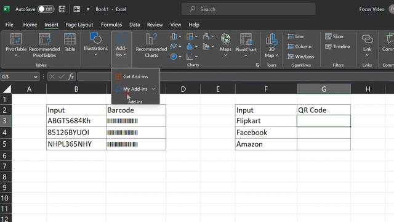Expand the My Add-ins arrow
This screenshot has width=394, height=222.
(x=153, y=89)
